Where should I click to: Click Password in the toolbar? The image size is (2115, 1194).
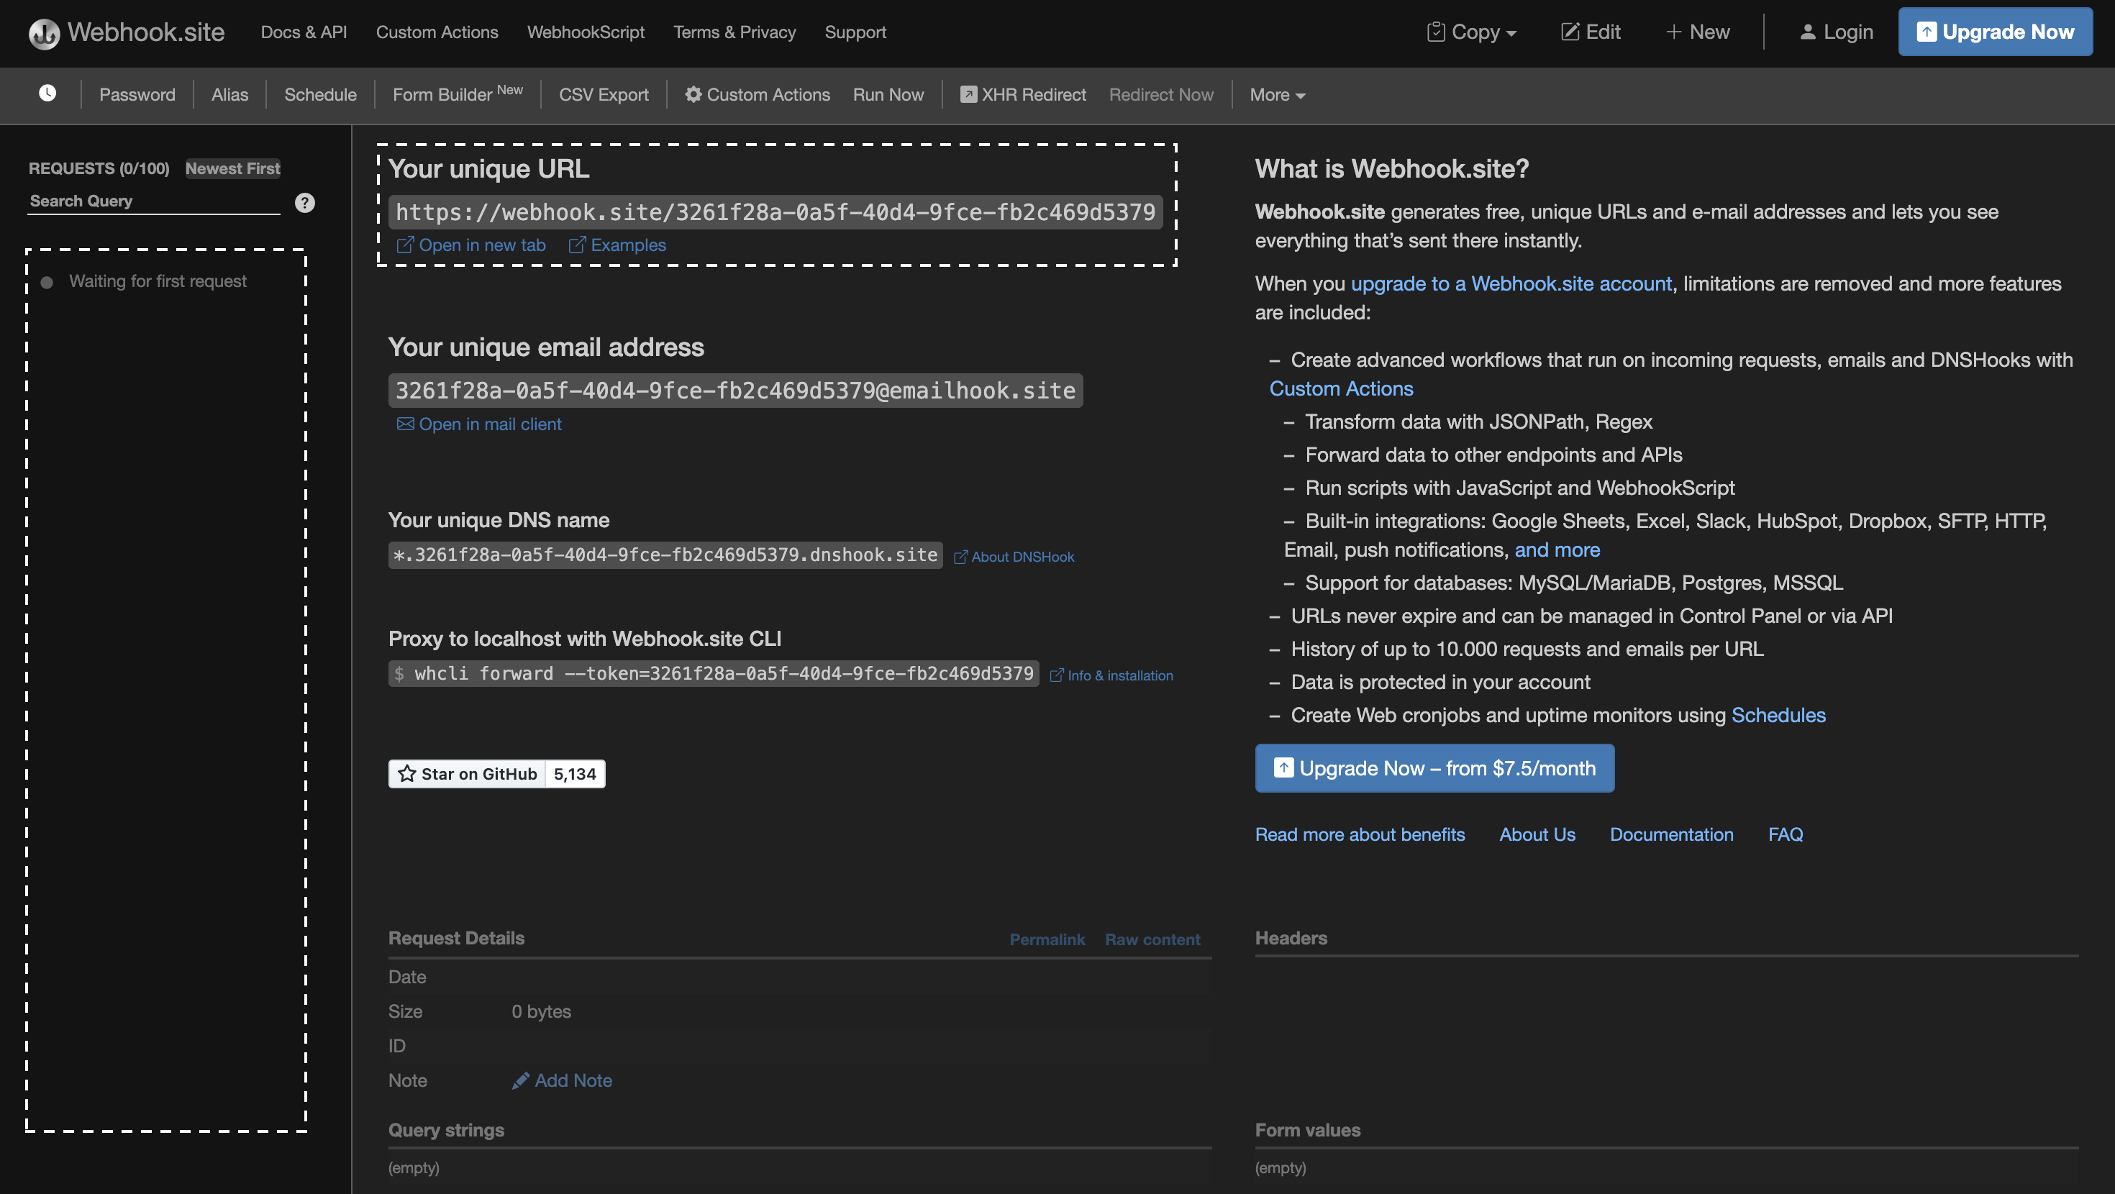coord(137,94)
